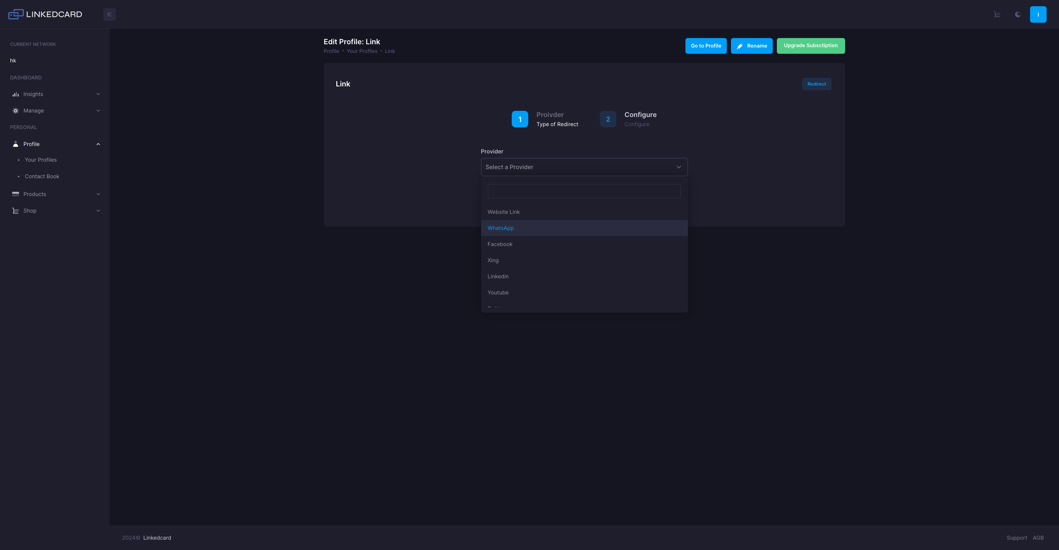Screen dimensions: 1059x550
Task: Choose Facebook provider option
Action: point(584,244)
